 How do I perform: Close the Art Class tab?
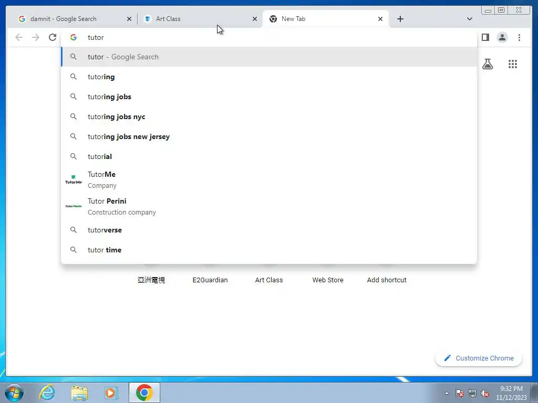pos(255,19)
